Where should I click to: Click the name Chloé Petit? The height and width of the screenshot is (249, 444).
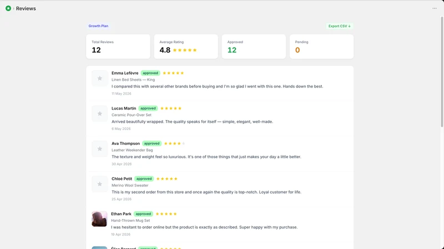pyautogui.click(x=122, y=179)
